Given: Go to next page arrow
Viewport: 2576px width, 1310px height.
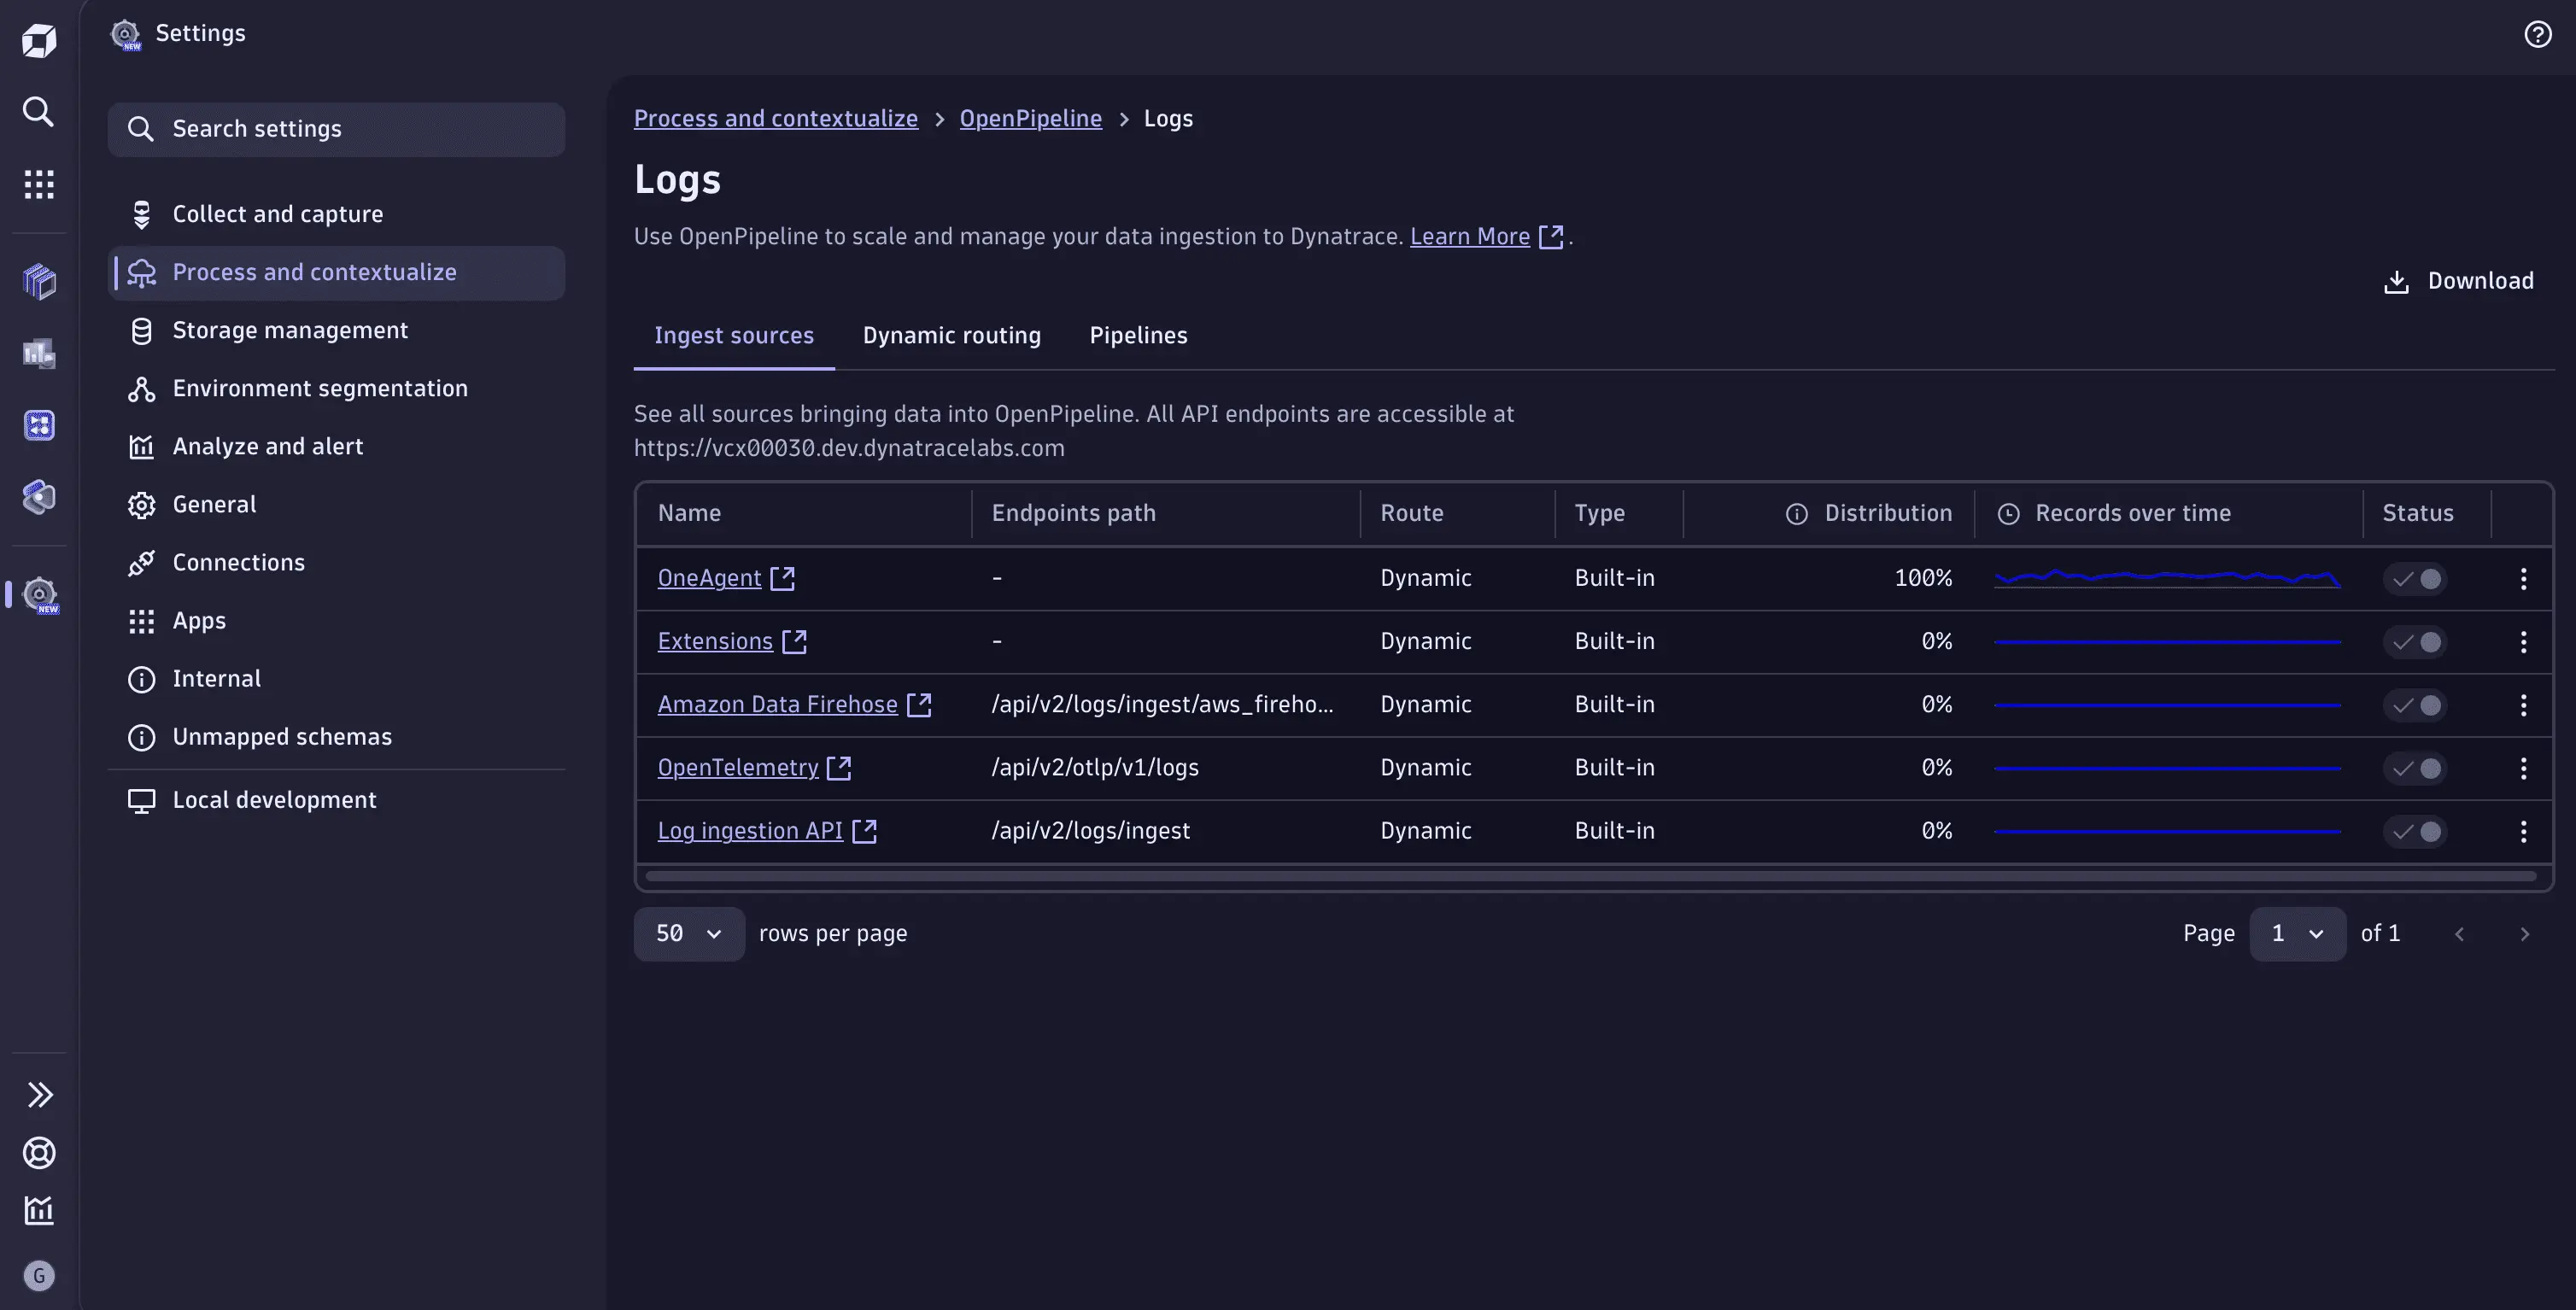Looking at the screenshot, I should [x=2524, y=934].
